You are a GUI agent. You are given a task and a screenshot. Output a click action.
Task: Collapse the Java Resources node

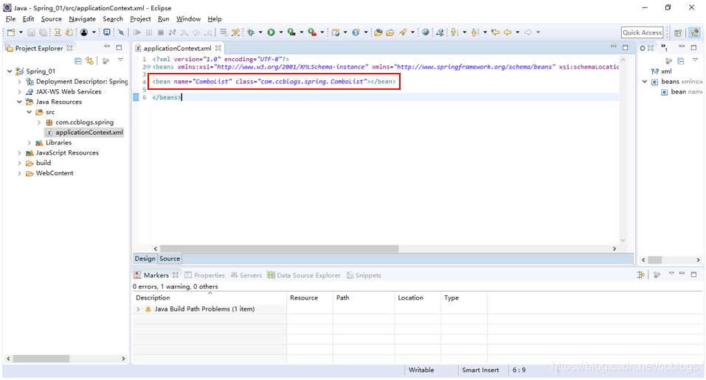pos(19,102)
